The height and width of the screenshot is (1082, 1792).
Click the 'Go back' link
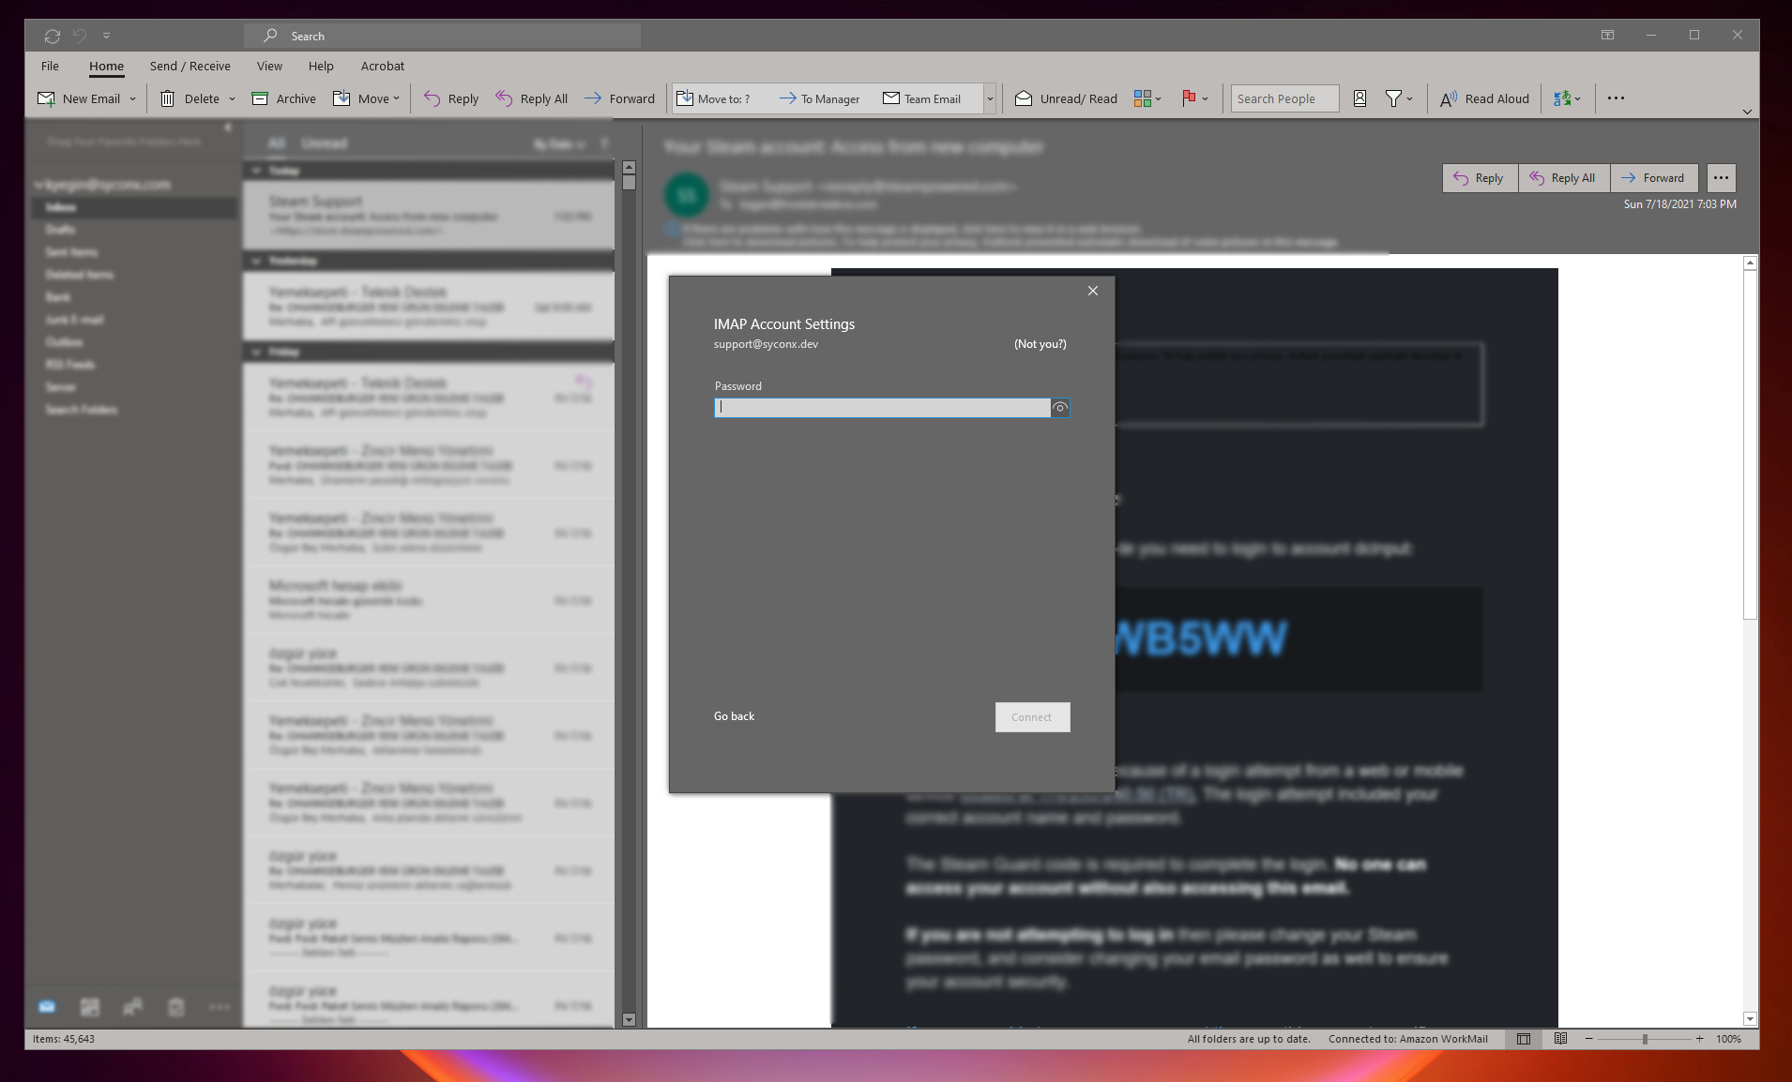[x=734, y=716]
